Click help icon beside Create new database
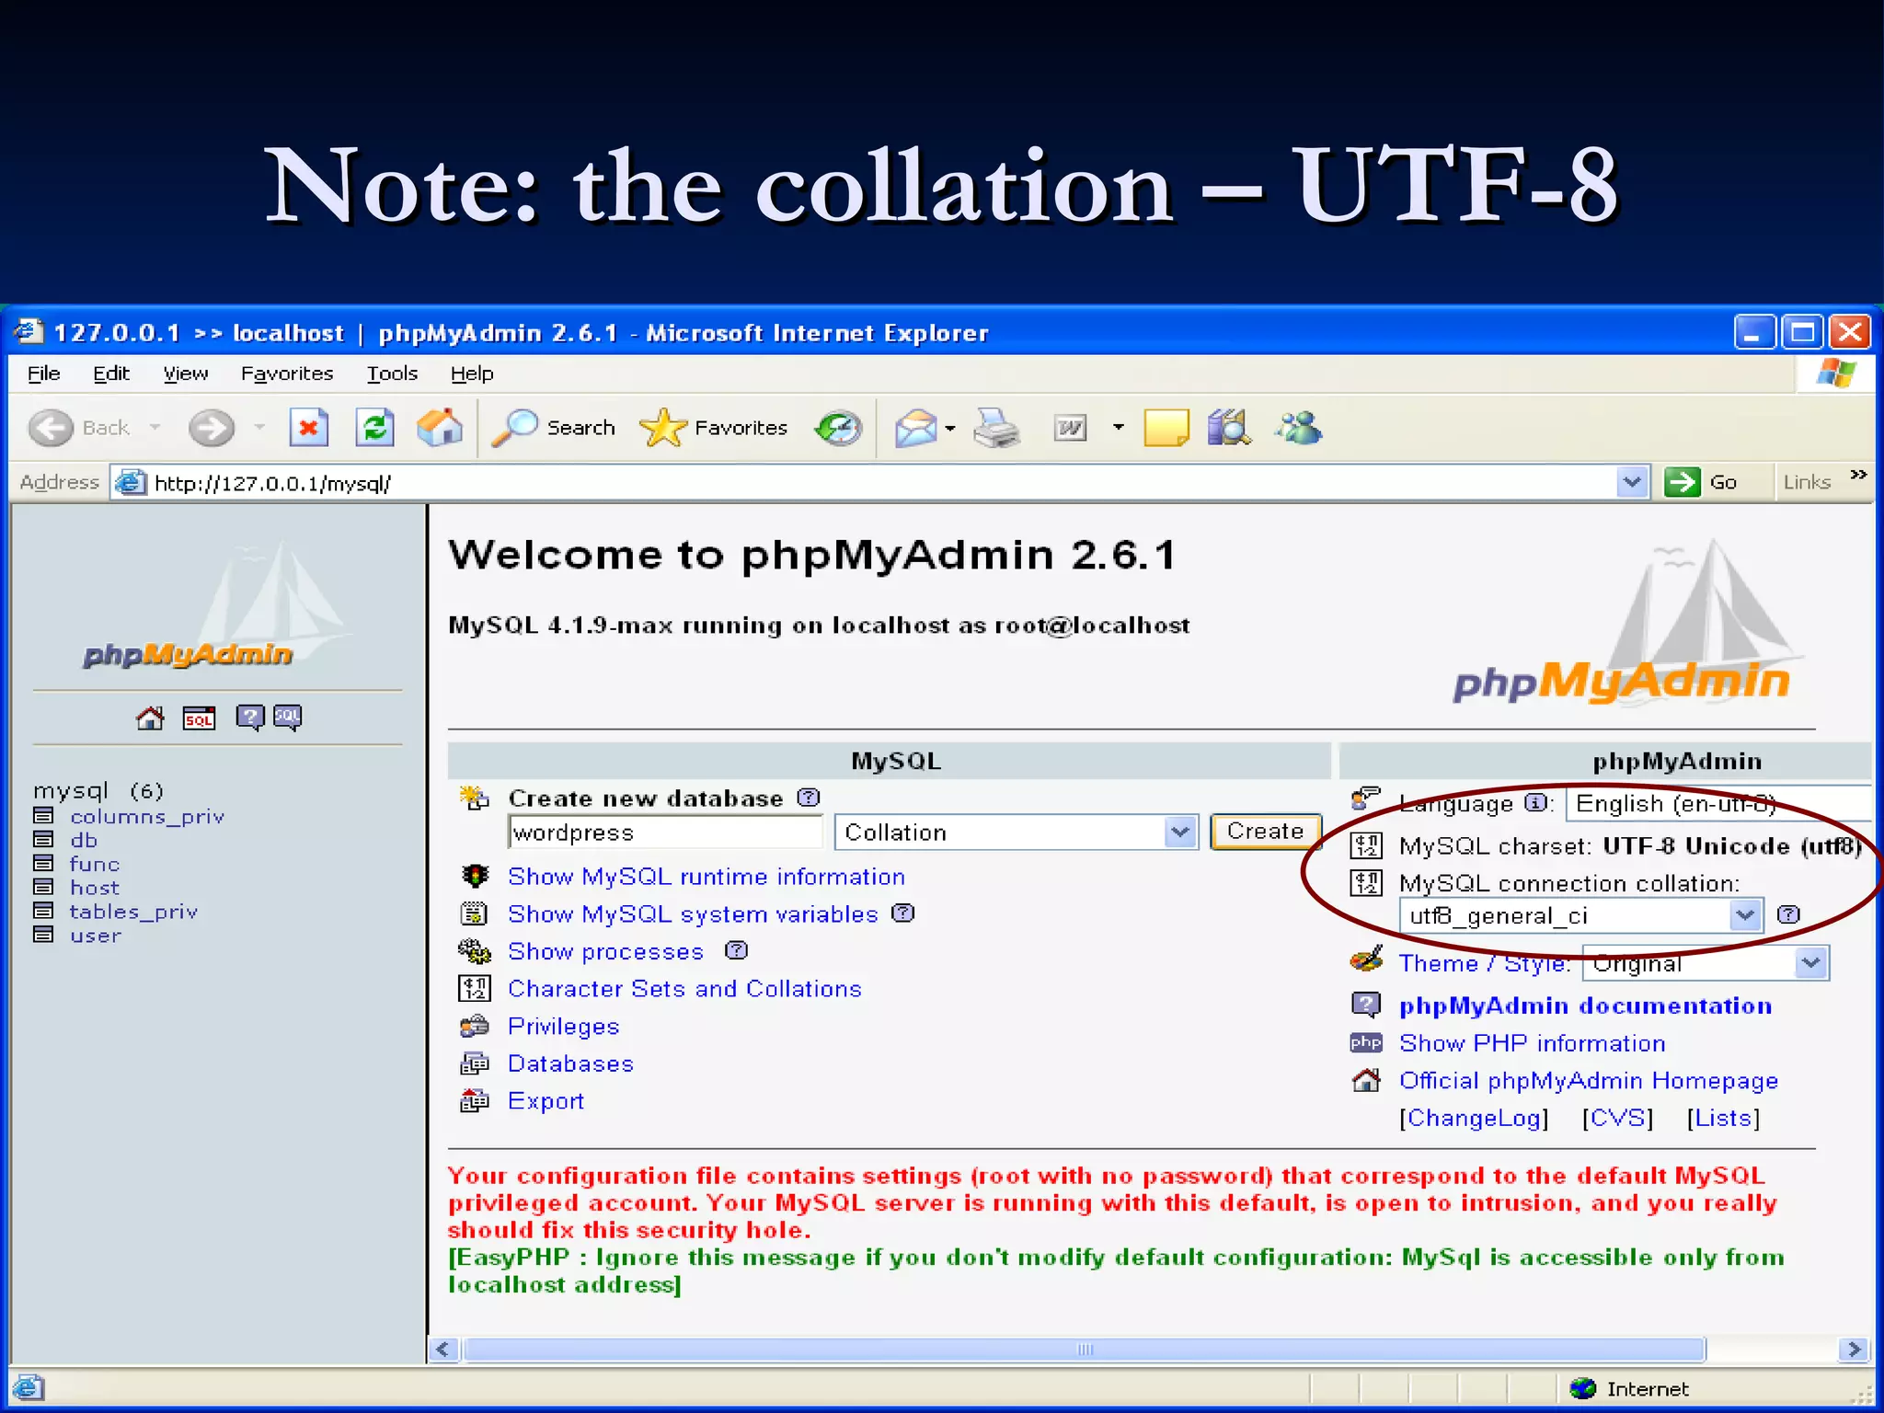This screenshot has height=1413, width=1884. (809, 798)
